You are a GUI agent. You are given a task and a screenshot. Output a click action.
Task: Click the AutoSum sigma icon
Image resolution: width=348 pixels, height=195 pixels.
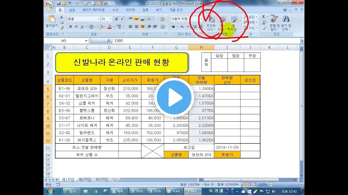pyautogui.click(x=263, y=17)
